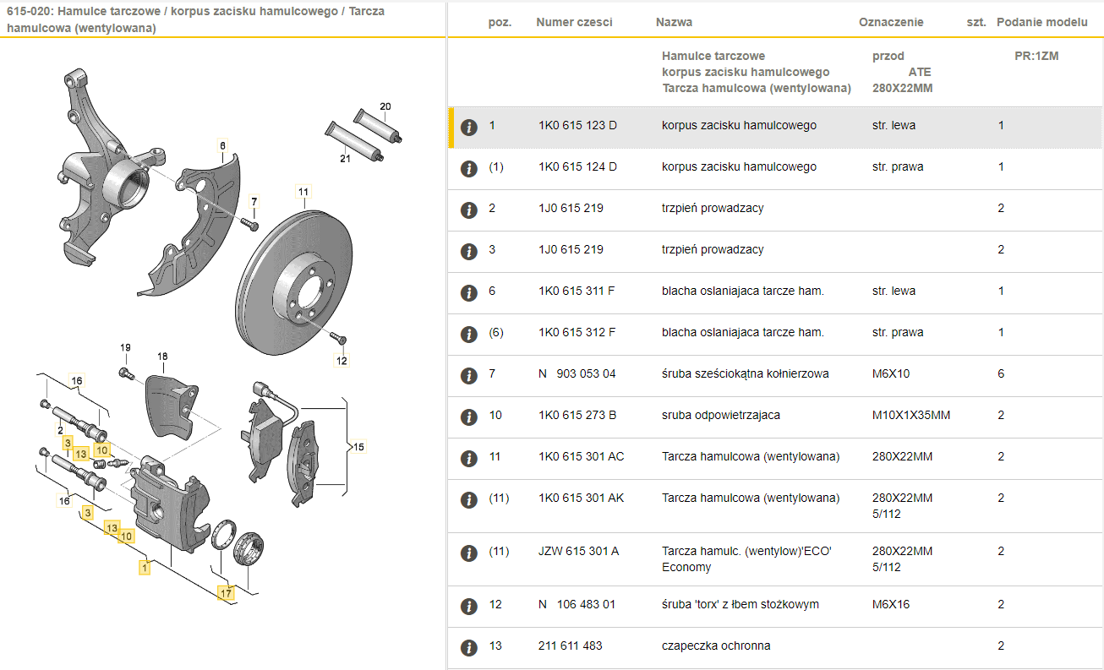Open info icon for 1K0 615 124 D
1104x670 pixels.
tap(468, 168)
